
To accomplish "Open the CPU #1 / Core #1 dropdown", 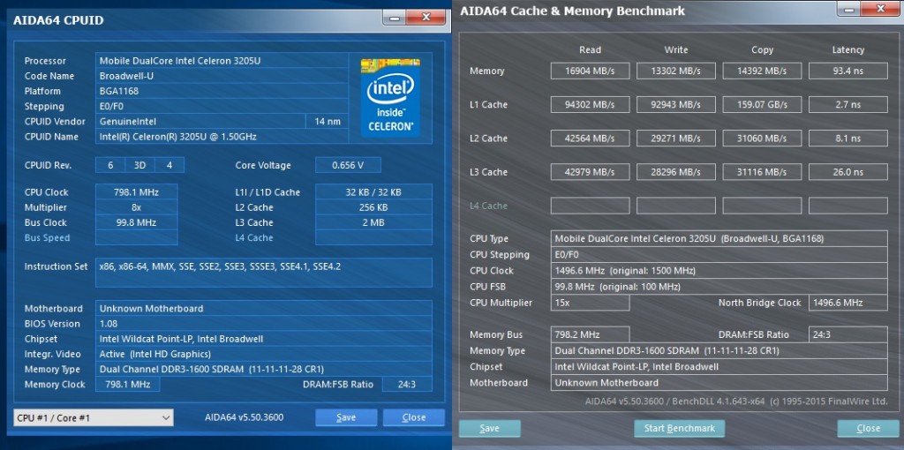I will 94,417.
